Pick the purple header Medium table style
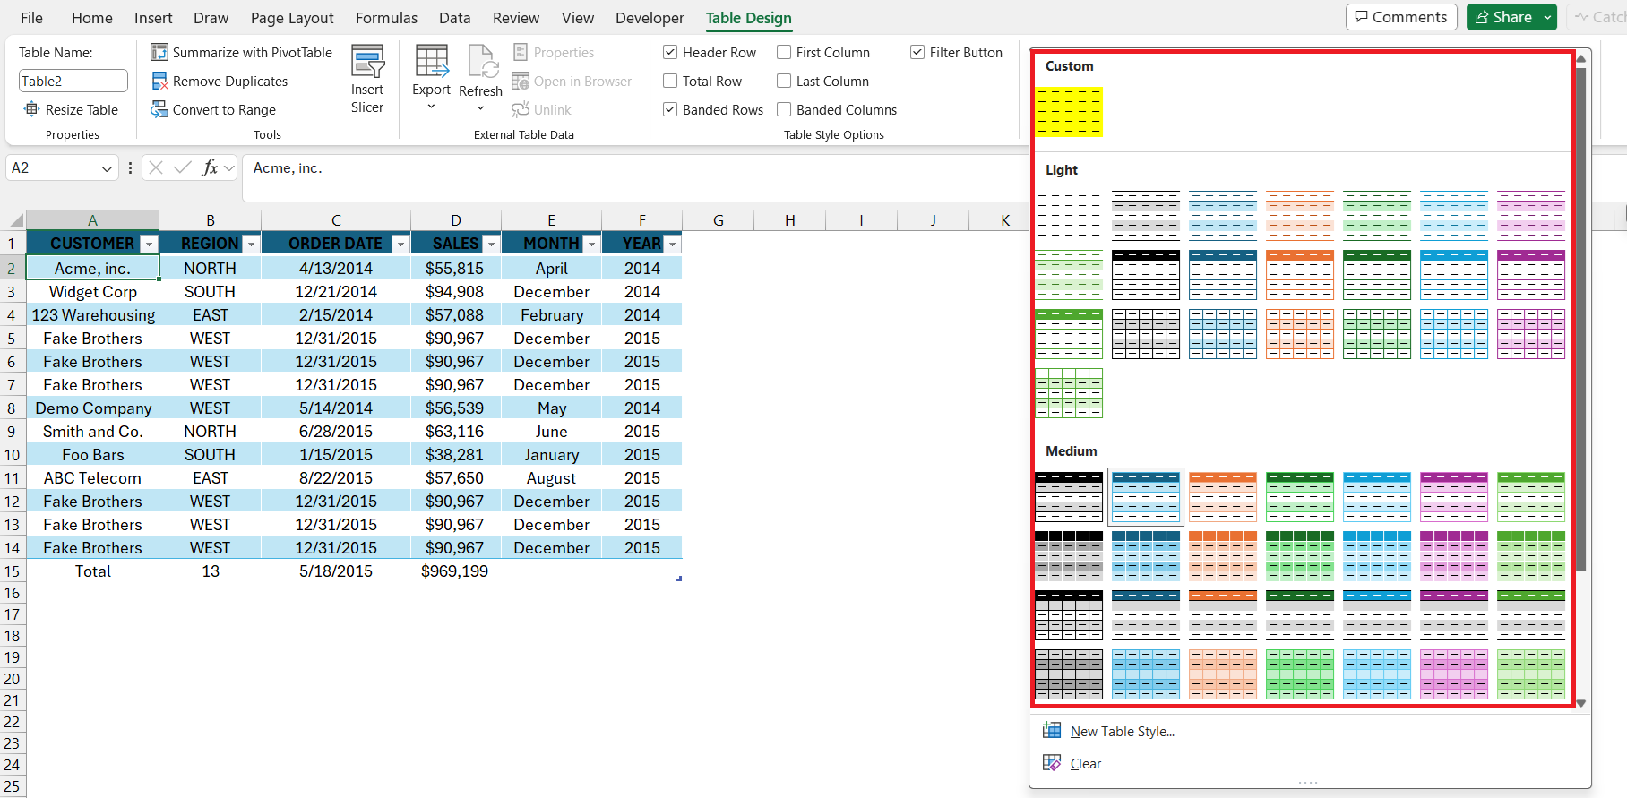Viewport: 1627px width, 798px height. 1454,497
